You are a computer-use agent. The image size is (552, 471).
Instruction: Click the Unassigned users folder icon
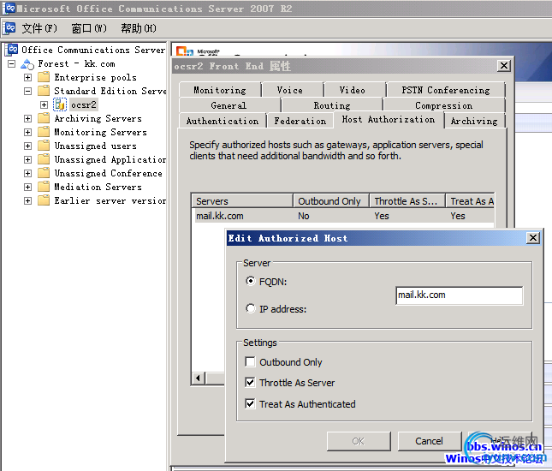click(44, 146)
